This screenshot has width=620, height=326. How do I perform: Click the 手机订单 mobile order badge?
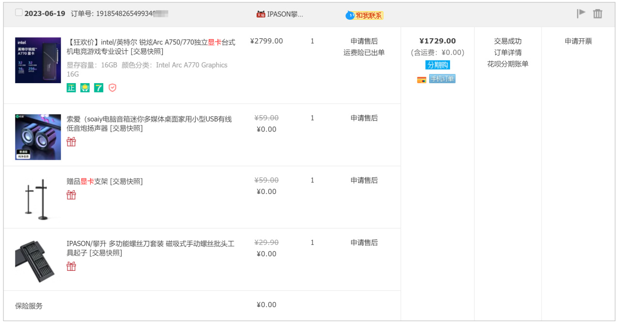(442, 79)
